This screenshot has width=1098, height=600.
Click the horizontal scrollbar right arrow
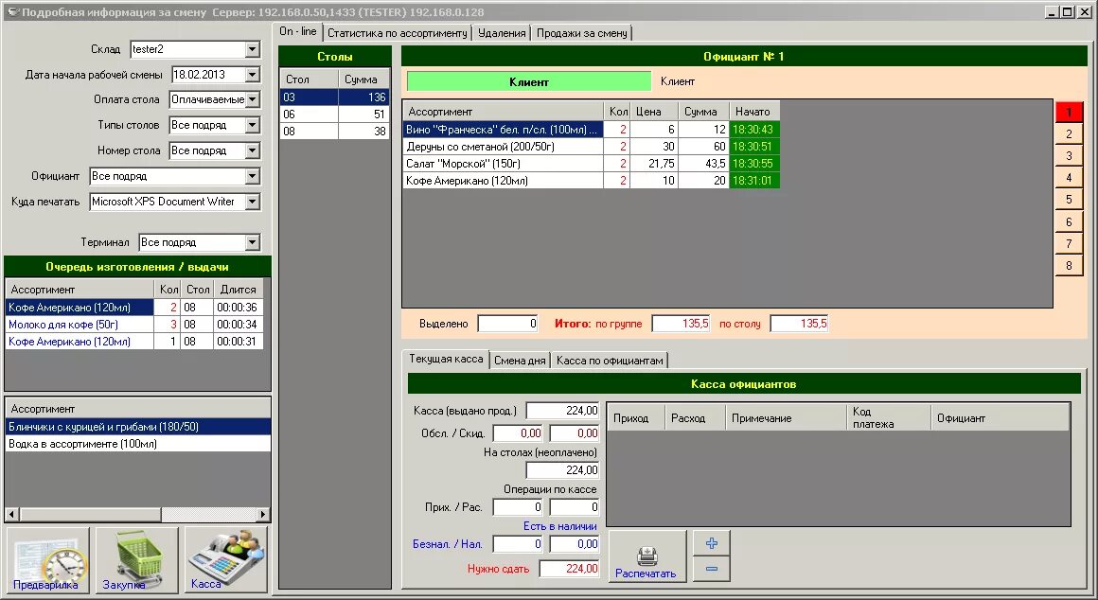click(263, 515)
